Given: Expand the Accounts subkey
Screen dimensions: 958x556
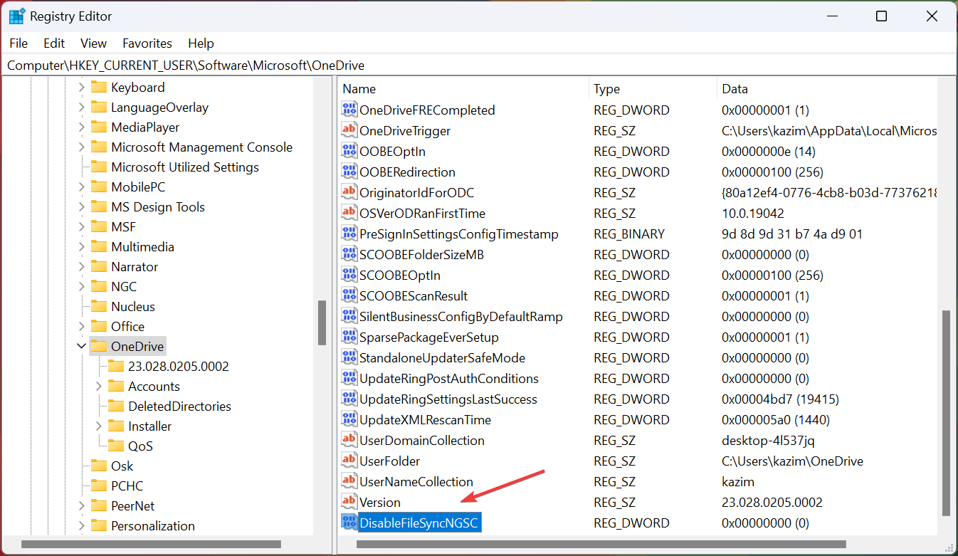Looking at the screenshot, I should pyautogui.click(x=98, y=387).
